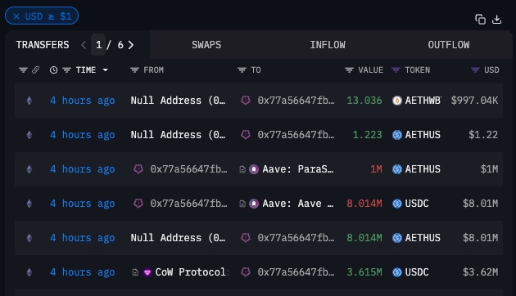516x296 pixels.
Task: Click the chain link filter icon
Action: [35, 70]
